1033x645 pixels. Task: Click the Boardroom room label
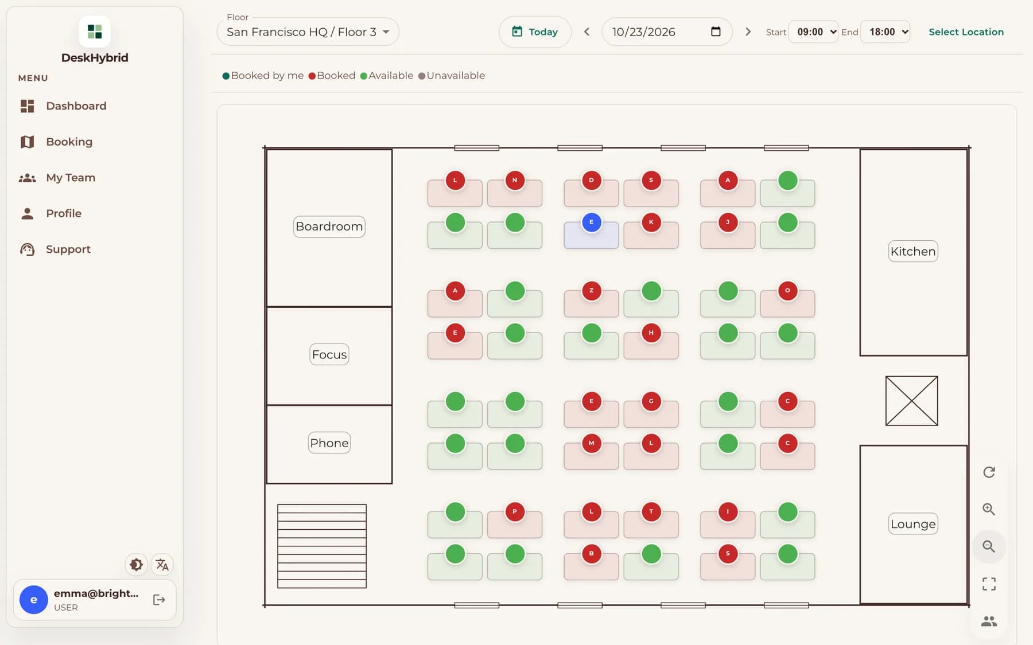point(329,226)
